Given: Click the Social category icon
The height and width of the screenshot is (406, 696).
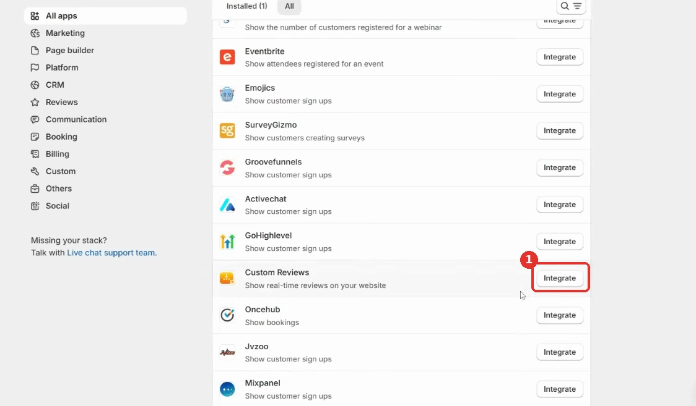Looking at the screenshot, I should 35,206.
